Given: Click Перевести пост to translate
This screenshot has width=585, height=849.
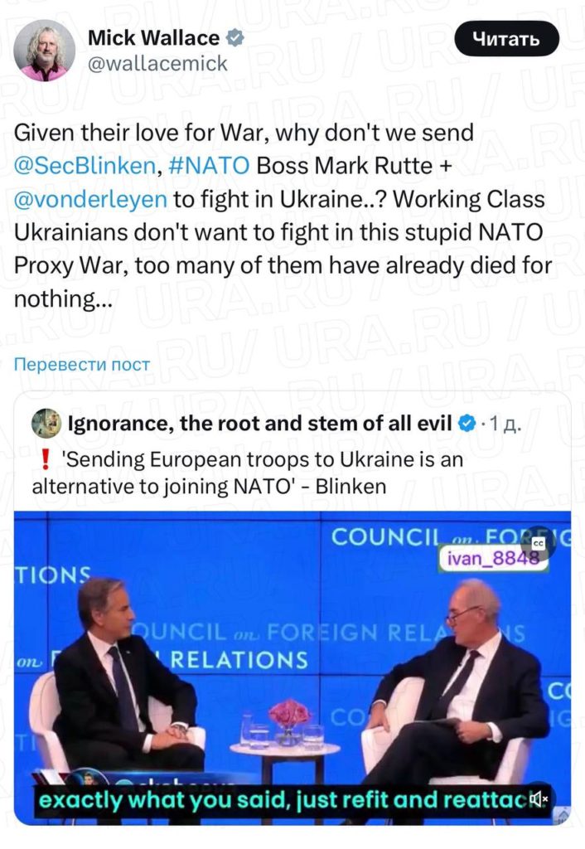Looking at the screenshot, I should (x=81, y=365).
